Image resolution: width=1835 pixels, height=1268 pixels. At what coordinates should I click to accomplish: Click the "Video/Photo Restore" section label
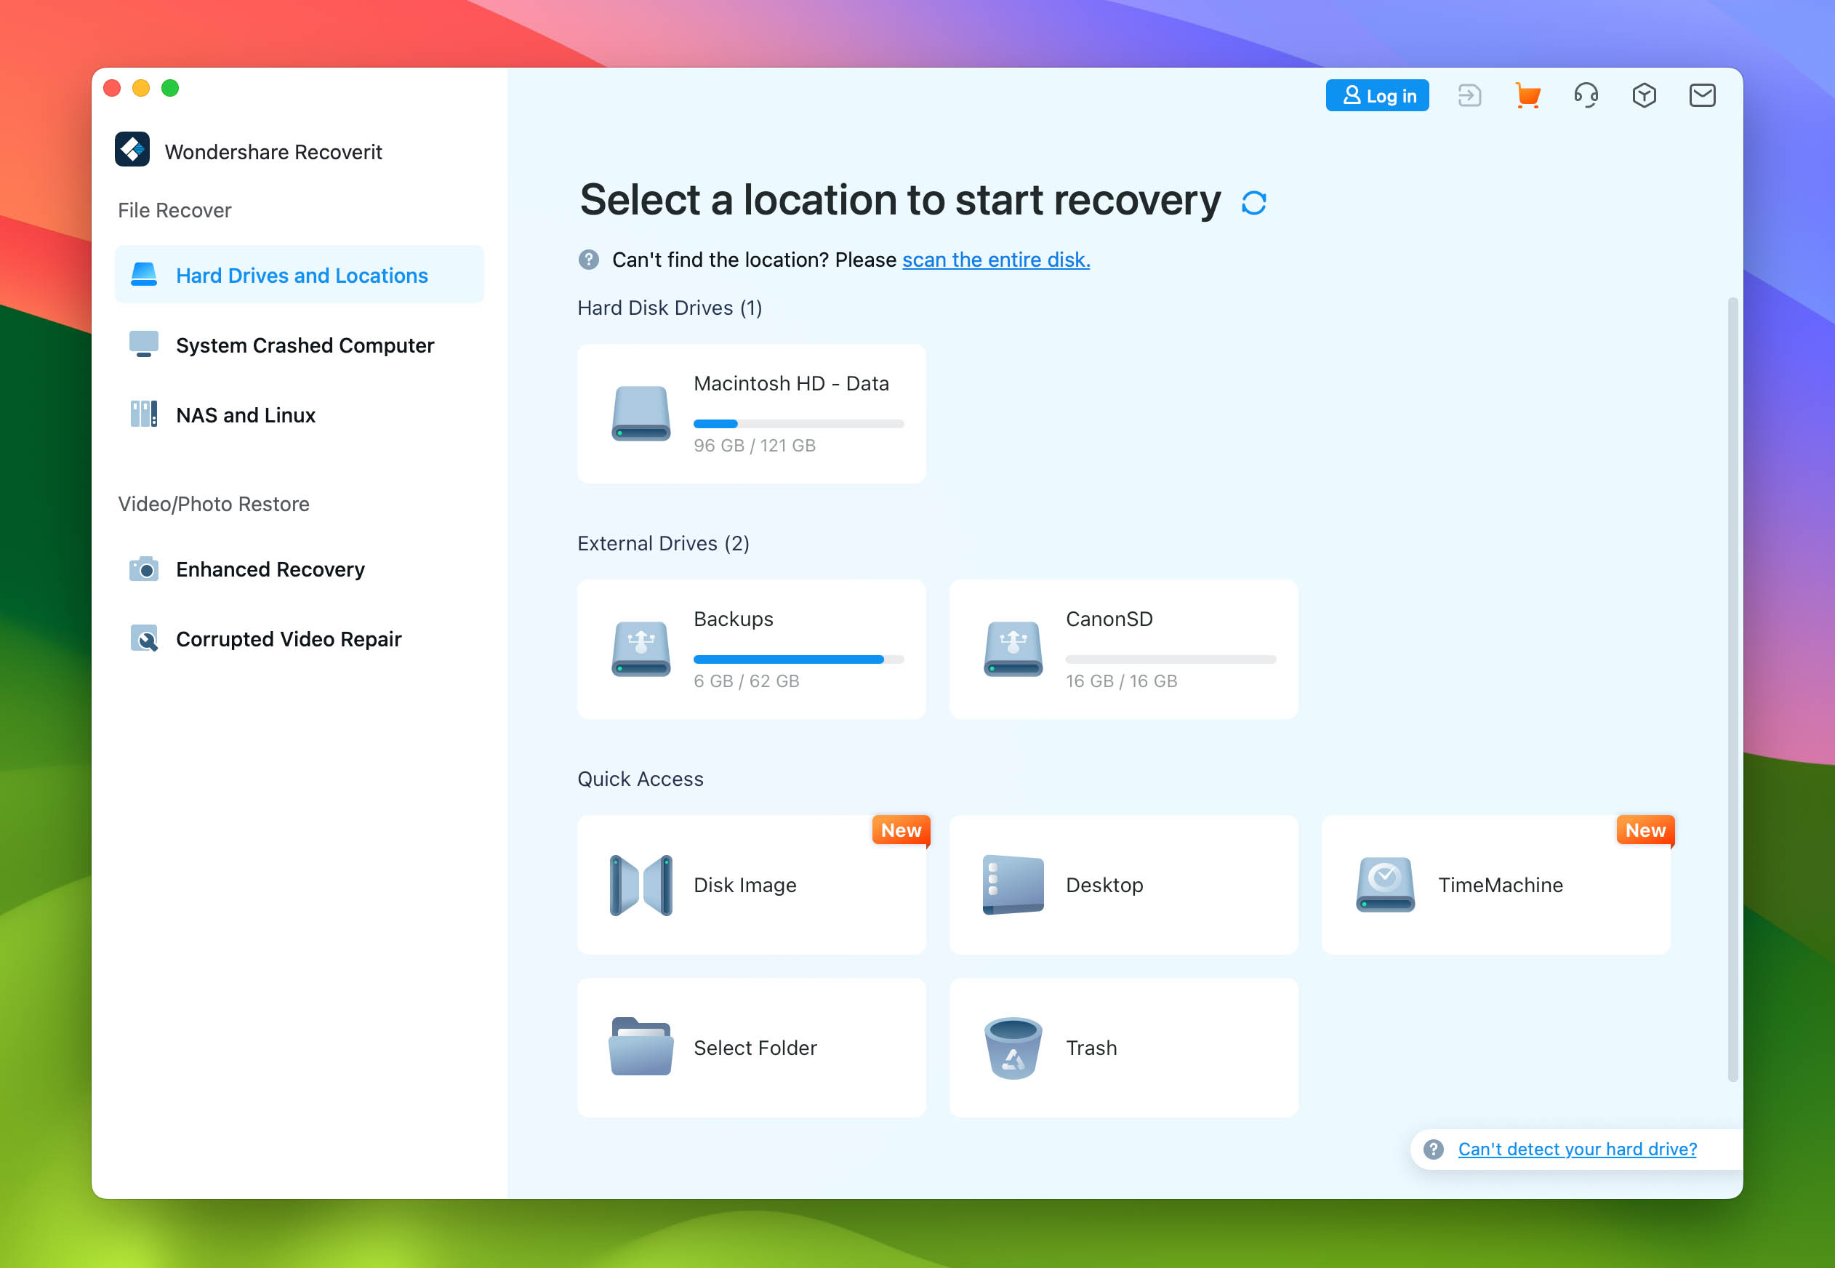pos(213,504)
